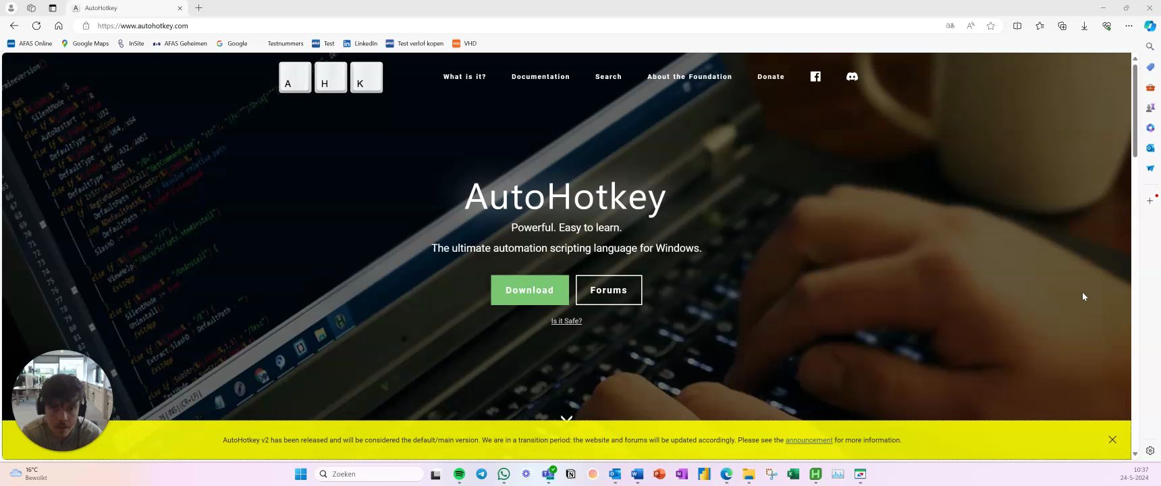
Task: Open the Windows Start menu
Action: [x=301, y=474]
